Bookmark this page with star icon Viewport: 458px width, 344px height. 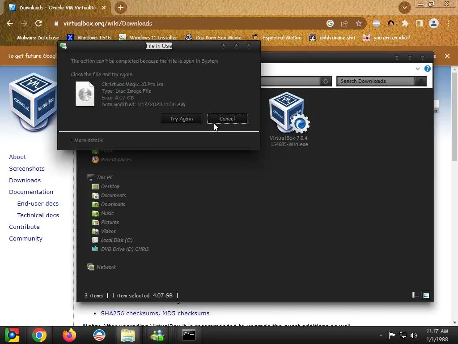[359, 23]
